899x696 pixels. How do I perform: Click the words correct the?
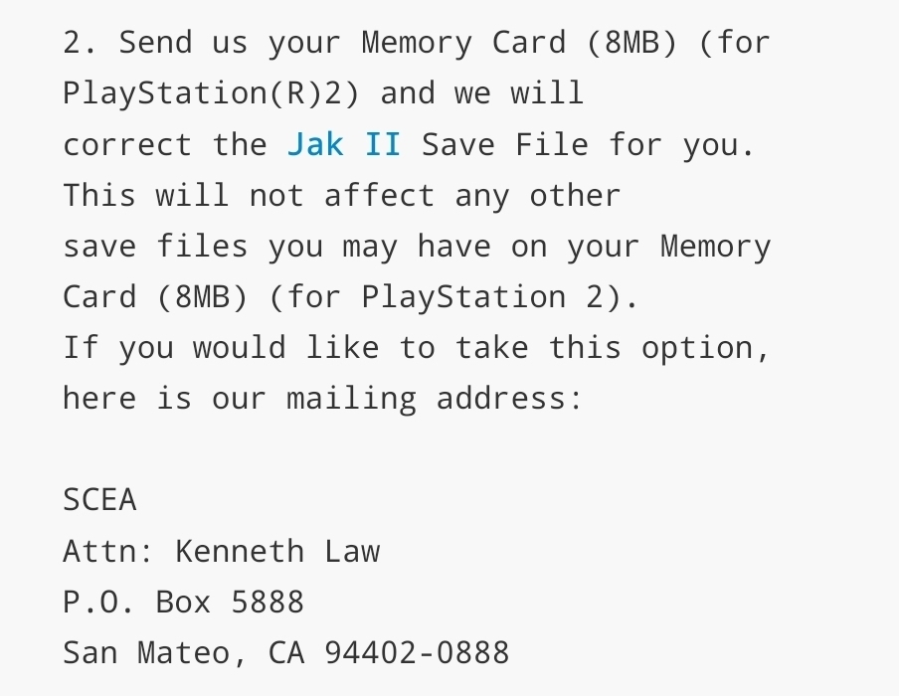tap(164, 145)
